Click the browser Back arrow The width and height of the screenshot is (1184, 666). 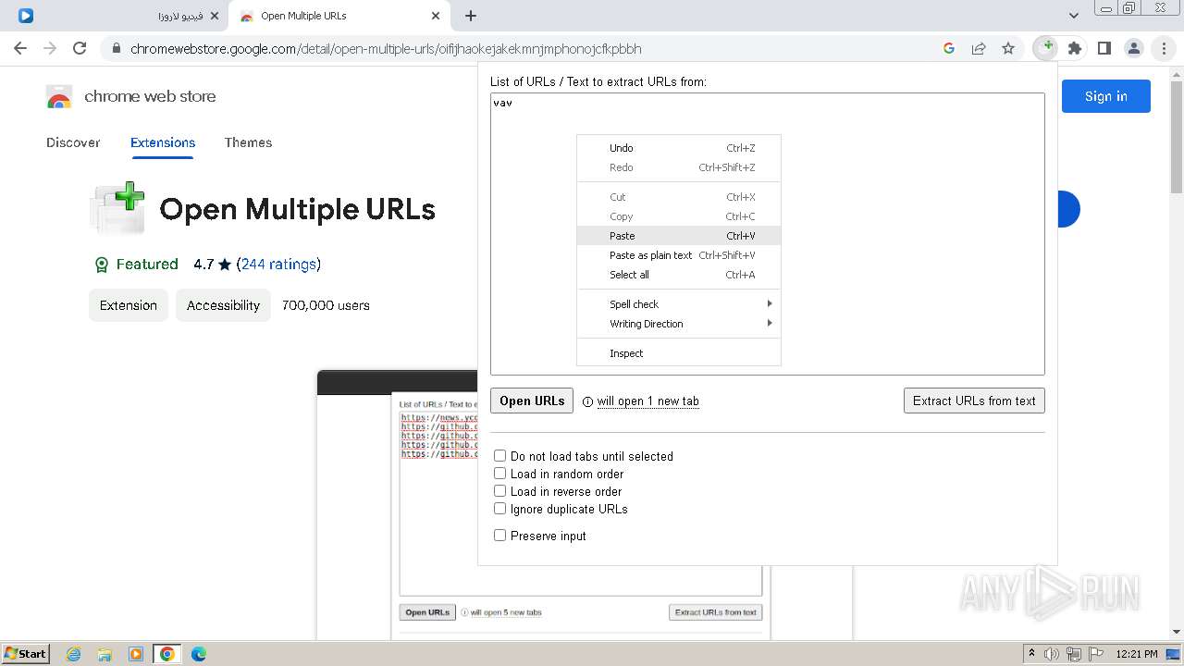(x=20, y=48)
